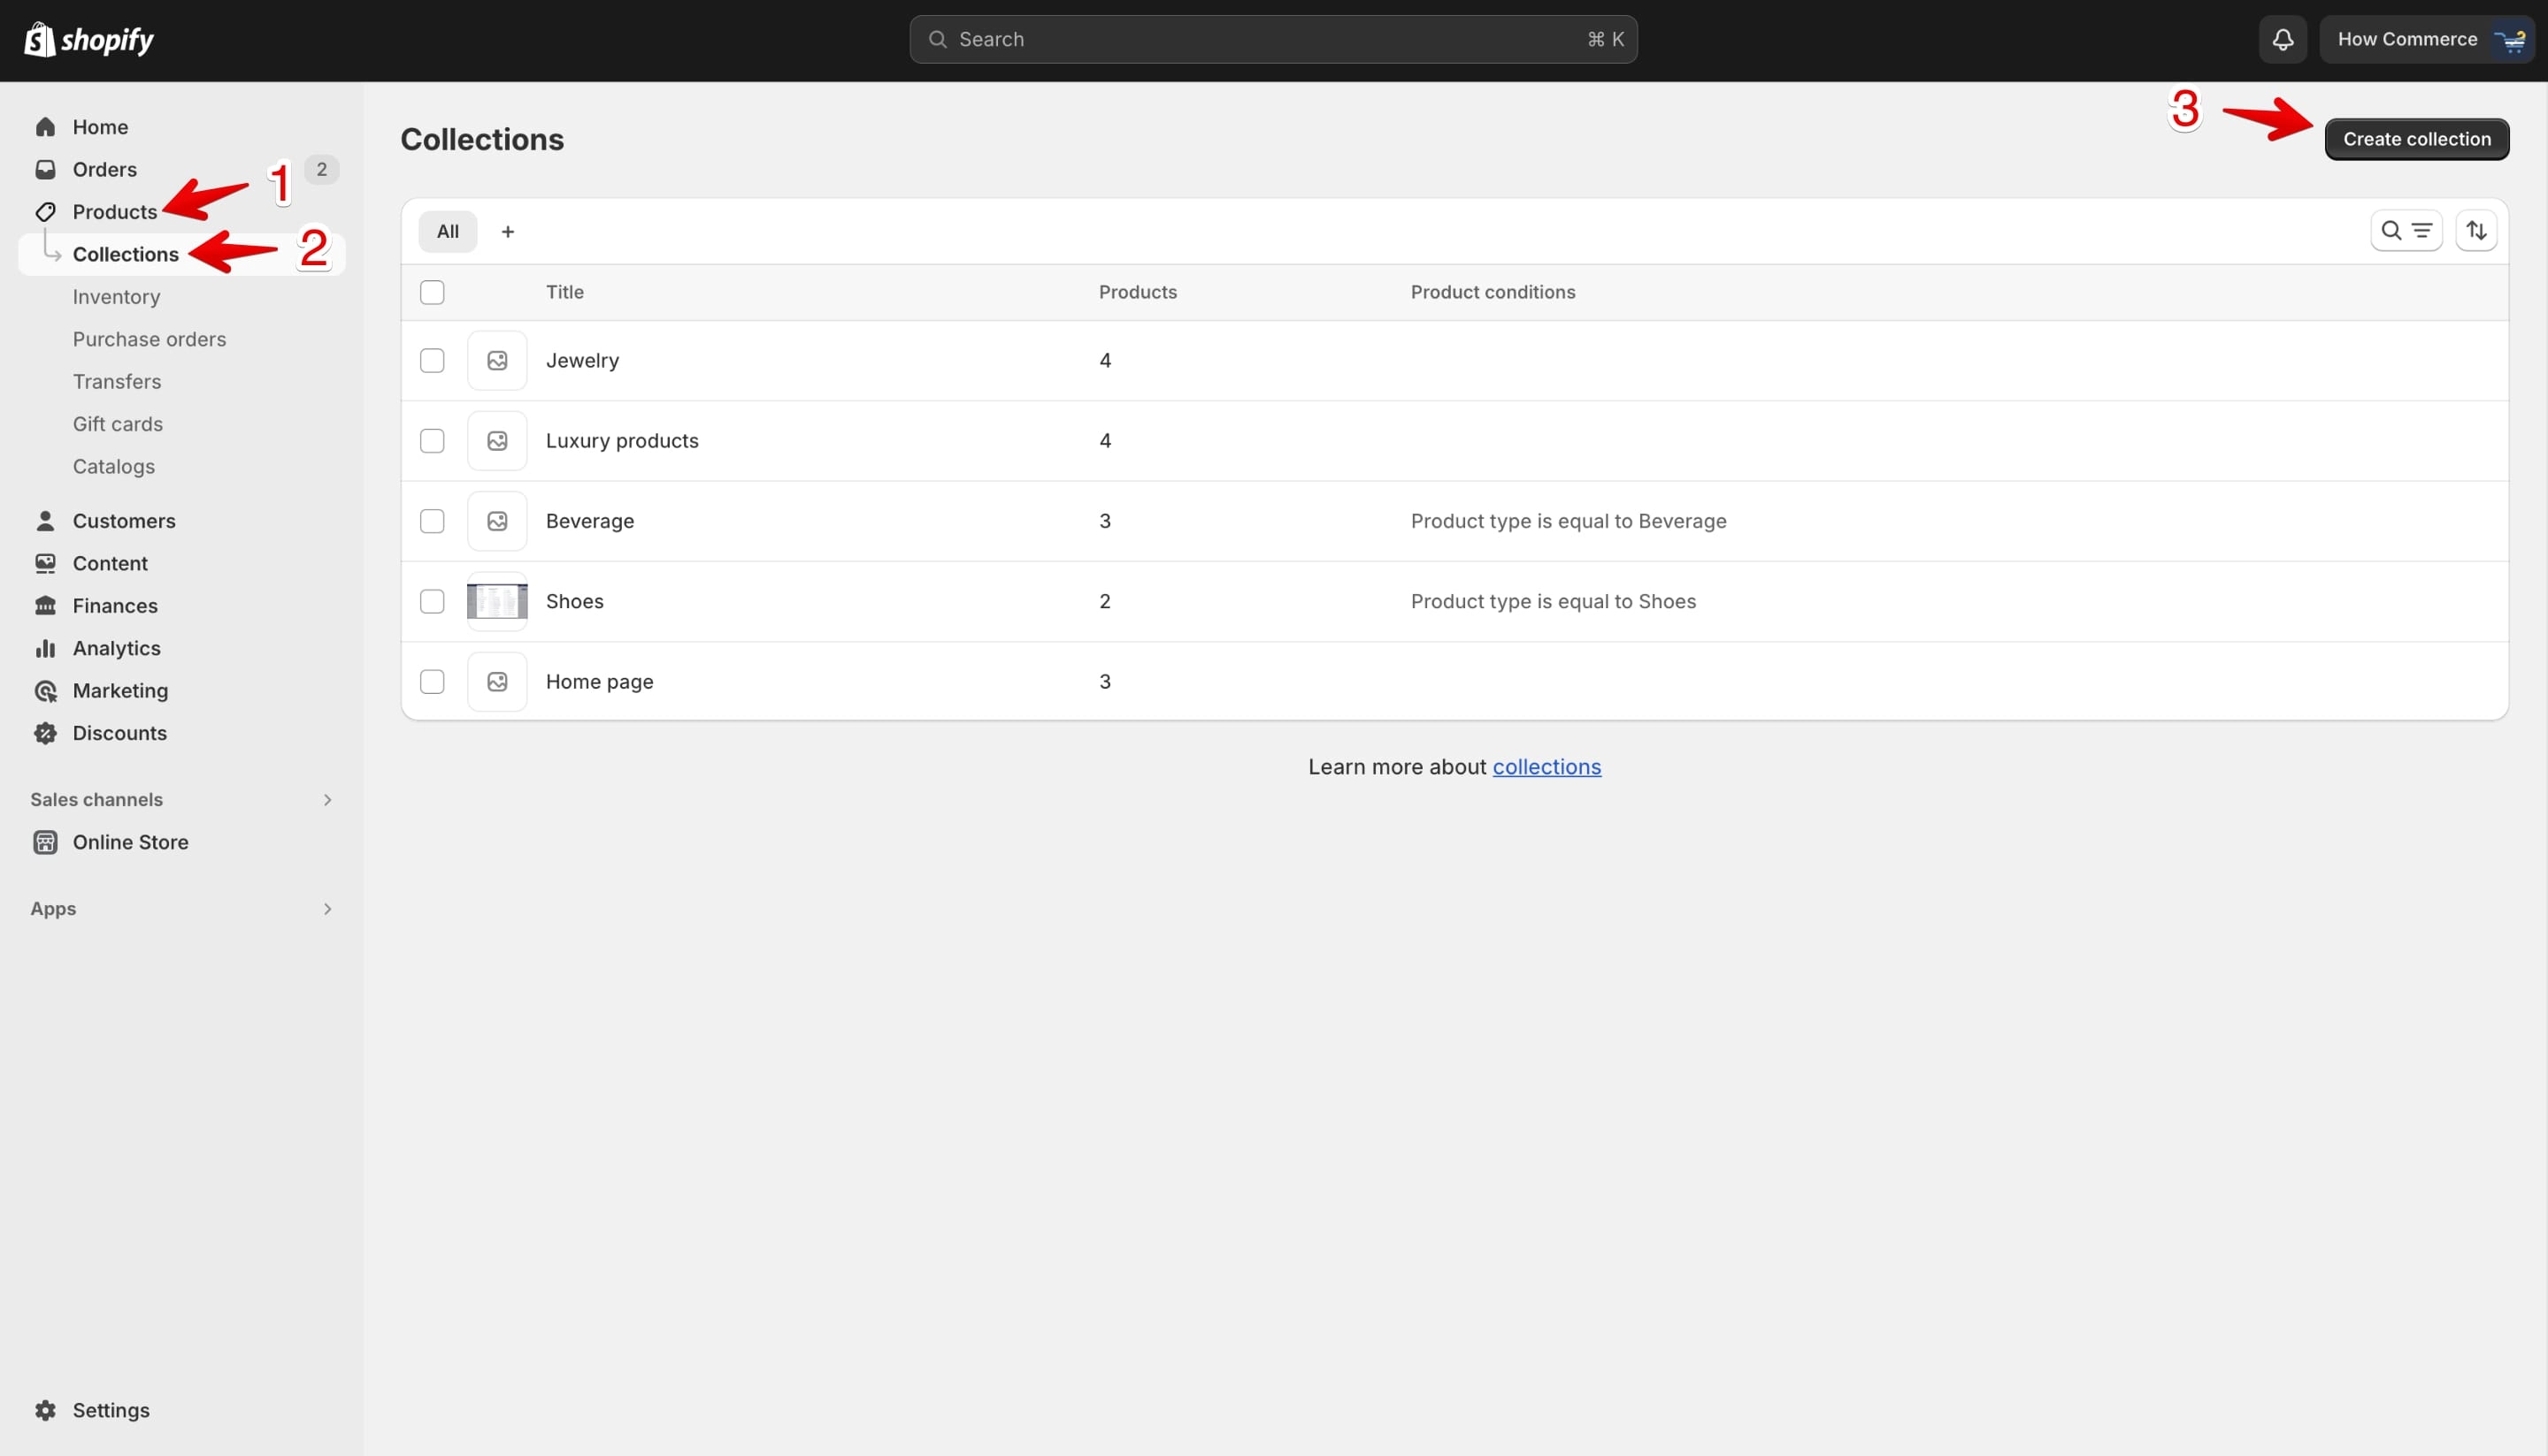
Task: Click the Finances bank icon
Action: point(45,606)
